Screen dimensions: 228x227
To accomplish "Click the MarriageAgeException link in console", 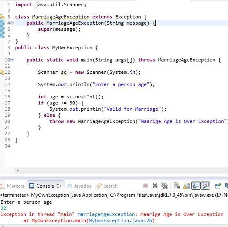I will pyautogui.click(x=106, y=214).
